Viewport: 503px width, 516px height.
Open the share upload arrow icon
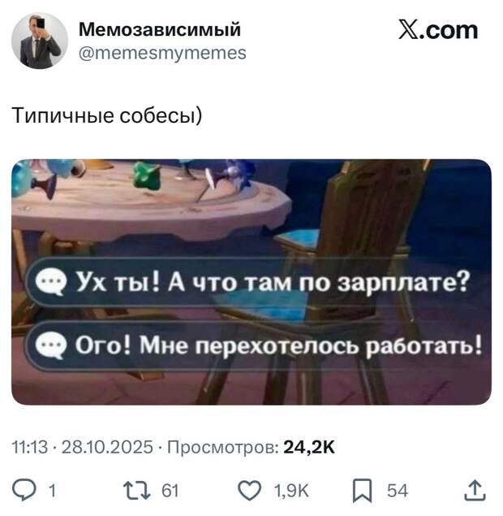475,491
